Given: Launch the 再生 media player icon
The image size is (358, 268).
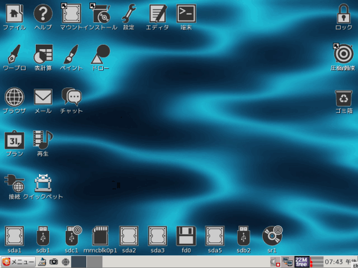Looking at the screenshot, I should [43, 140].
